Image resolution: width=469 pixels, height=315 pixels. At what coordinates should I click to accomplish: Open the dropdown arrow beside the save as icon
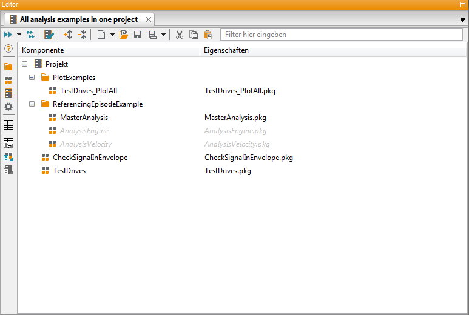(164, 35)
